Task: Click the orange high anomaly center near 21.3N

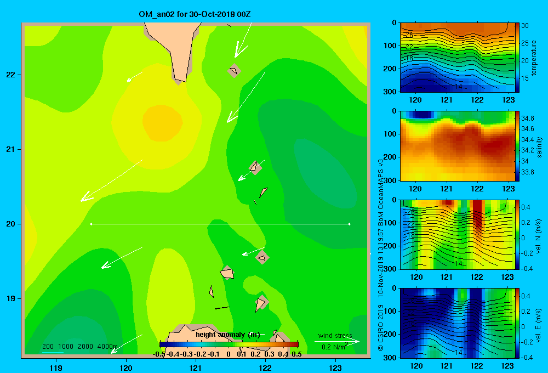Action: 163,123
